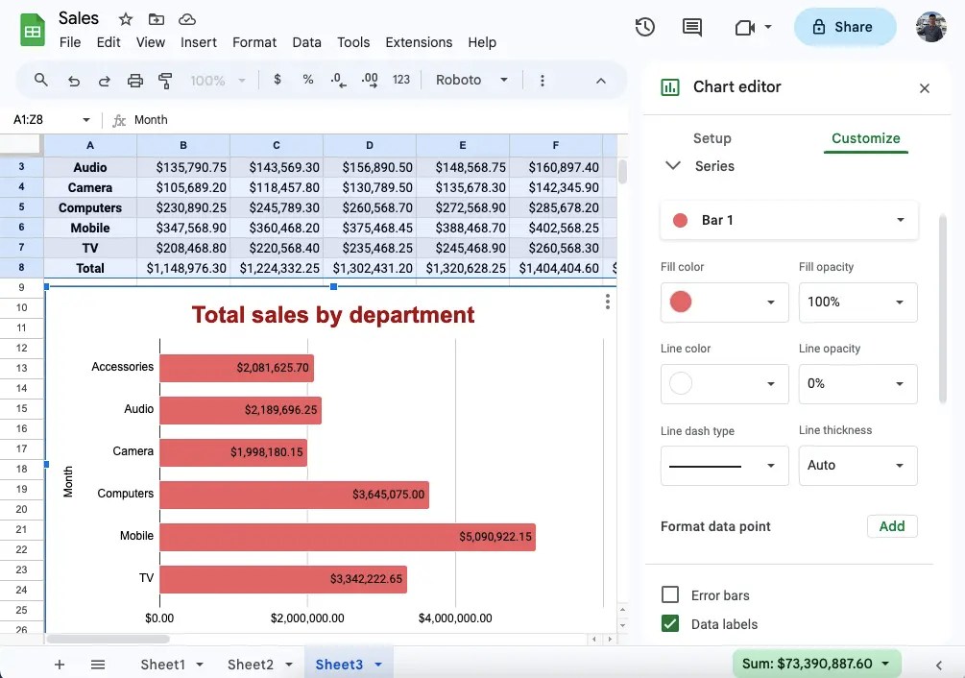Collapse the Series section
965x678 pixels.
point(673,165)
